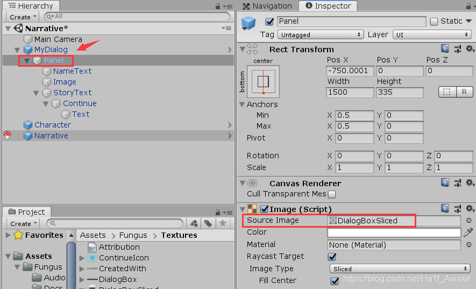Toggle the Hierarchy panel lock icon
This screenshot has width=476, height=289.
pos(218,6)
